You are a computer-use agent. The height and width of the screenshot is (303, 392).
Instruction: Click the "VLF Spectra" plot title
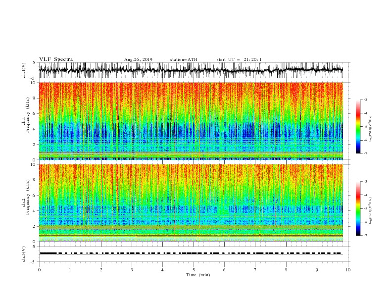pos(56,59)
